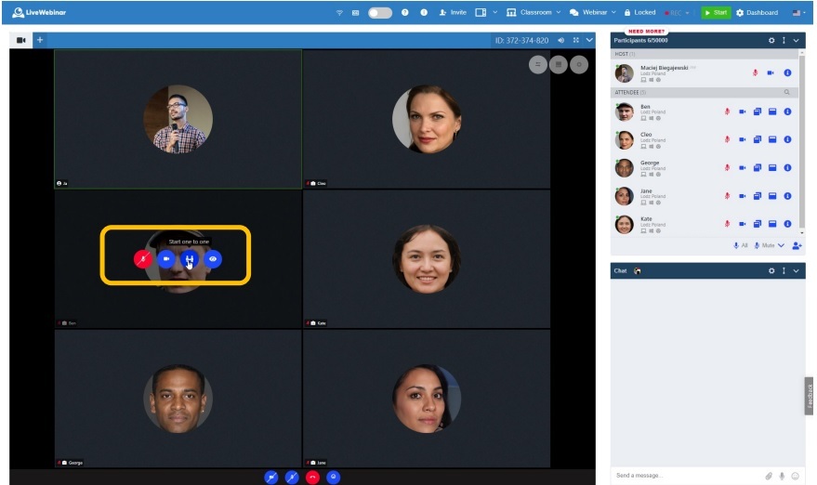The width and height of the screenshot is (817, 485).
Task: Toggle the switch in the top toolbar
Action: point(379,13)
